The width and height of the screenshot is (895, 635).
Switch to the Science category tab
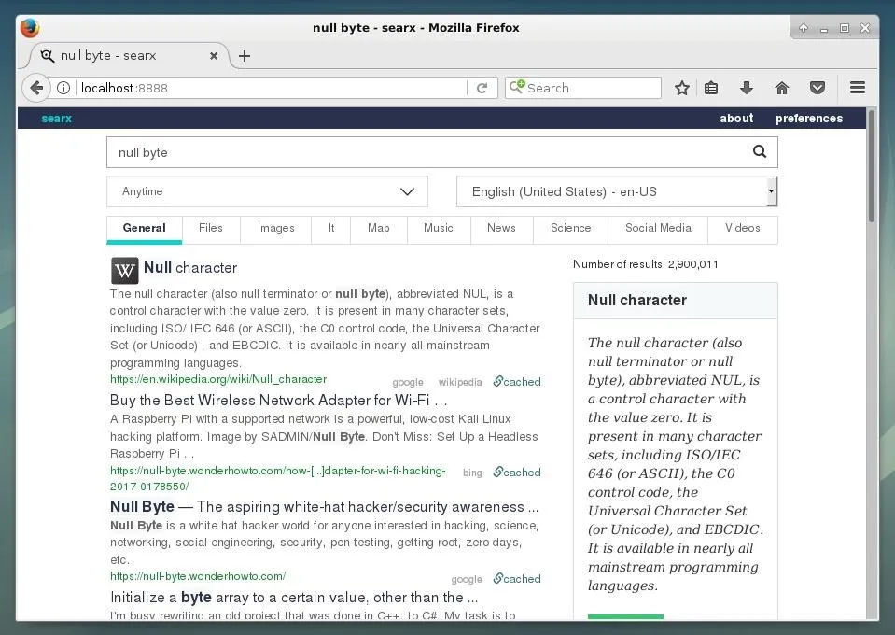click(571, 228)
